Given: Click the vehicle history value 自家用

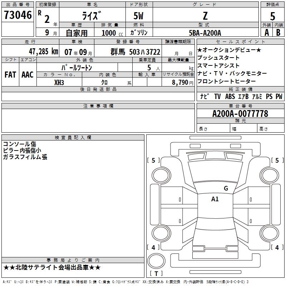Looking at the screenshot, I should tap(77, 33).
